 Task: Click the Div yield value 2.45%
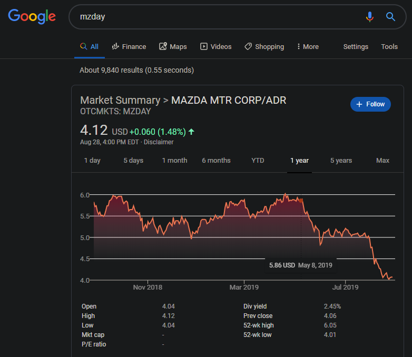tap(332, 306)
